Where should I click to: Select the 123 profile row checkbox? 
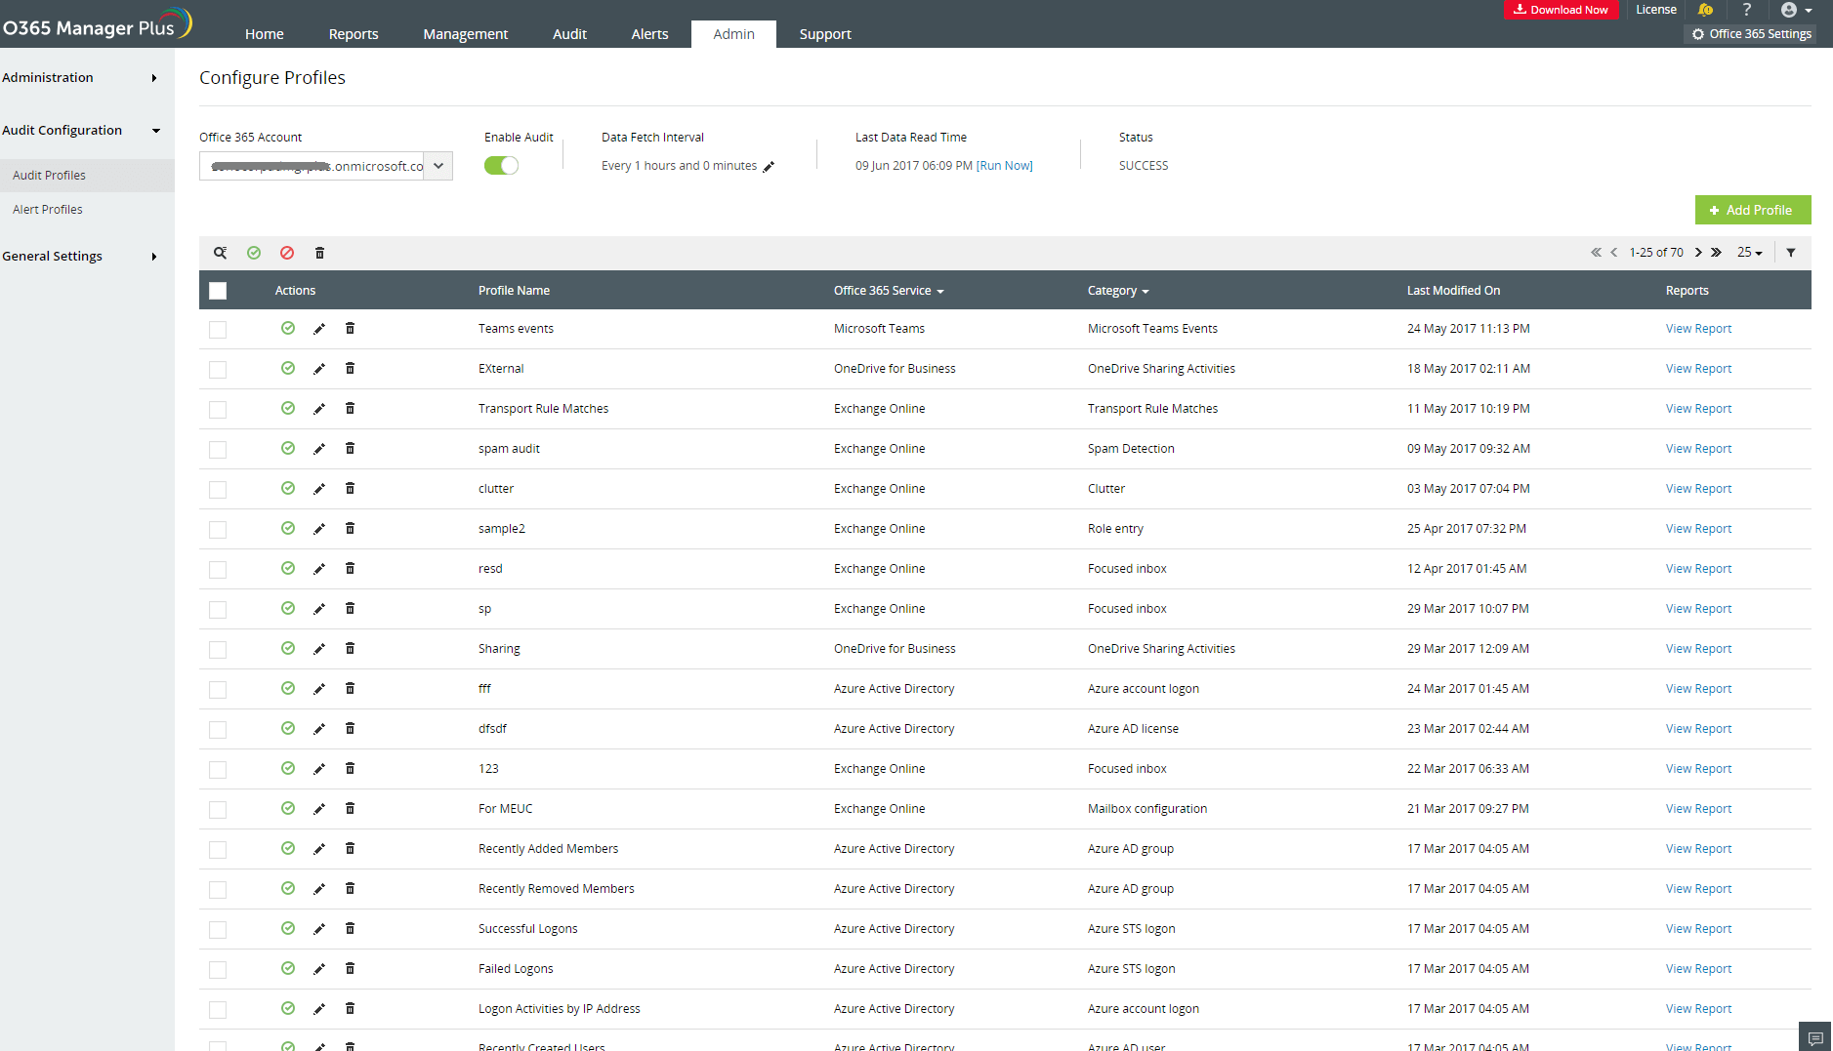(x=218, y=770)
